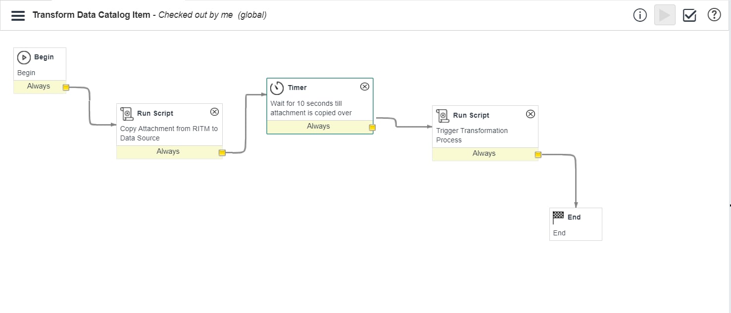Open the hamburger menu
This screenshot has height=313, width=731.
(18, 15)
